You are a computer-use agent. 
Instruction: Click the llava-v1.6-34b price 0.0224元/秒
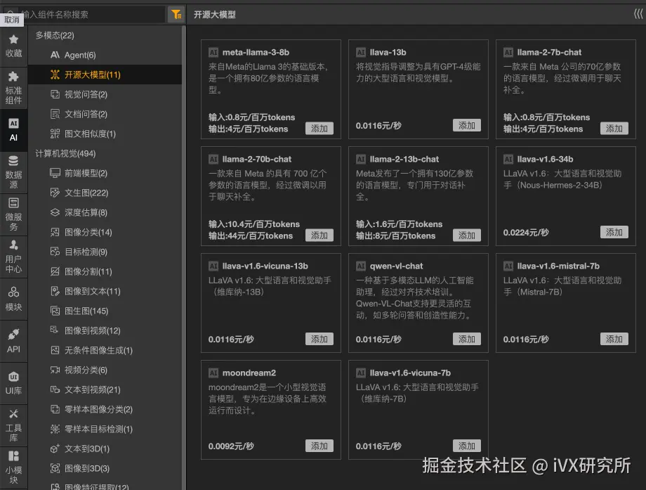coord(526,233)
